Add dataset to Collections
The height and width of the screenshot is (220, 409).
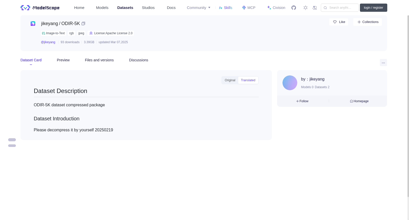coord(368,22)
